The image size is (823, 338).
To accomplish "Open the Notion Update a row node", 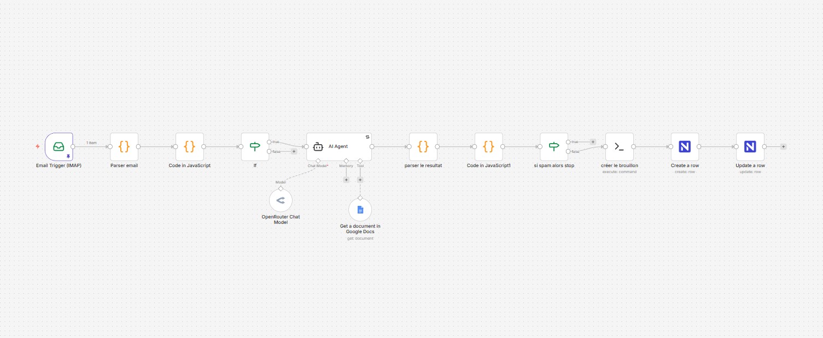I will (x=750, y=146).
